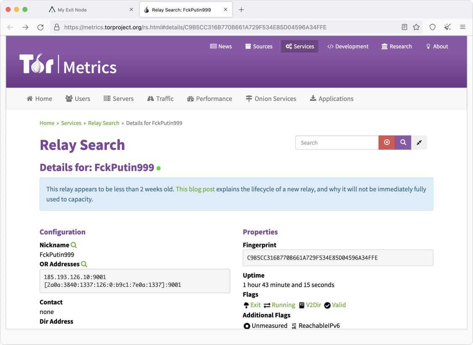Go to the Home section tab
The height and width of the screenshot is (345, 473).
coord(39,99)
